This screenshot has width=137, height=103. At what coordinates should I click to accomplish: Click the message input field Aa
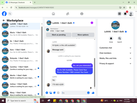pyautogui.click(x=74, y=93)
